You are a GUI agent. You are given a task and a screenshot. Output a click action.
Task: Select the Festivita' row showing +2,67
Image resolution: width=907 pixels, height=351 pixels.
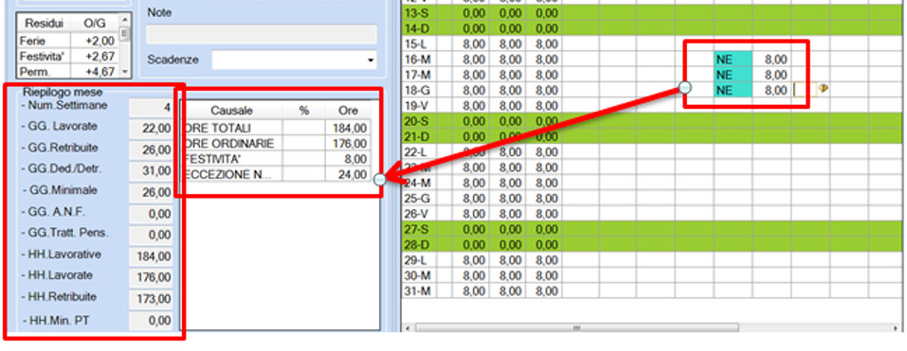(x=67, y=57)
